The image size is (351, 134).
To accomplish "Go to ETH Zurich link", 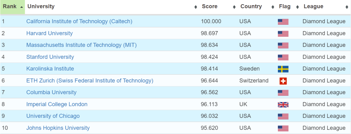I will point(90,81).
